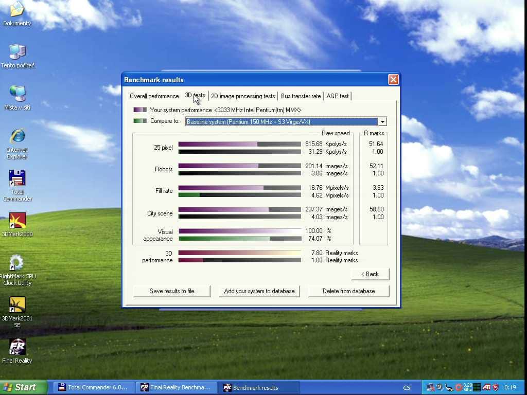The width and height of the screenshot is (527, 395).
Task: Switch to the Overall performance tab
Action: pyautogui.click(x=154, y=96)
